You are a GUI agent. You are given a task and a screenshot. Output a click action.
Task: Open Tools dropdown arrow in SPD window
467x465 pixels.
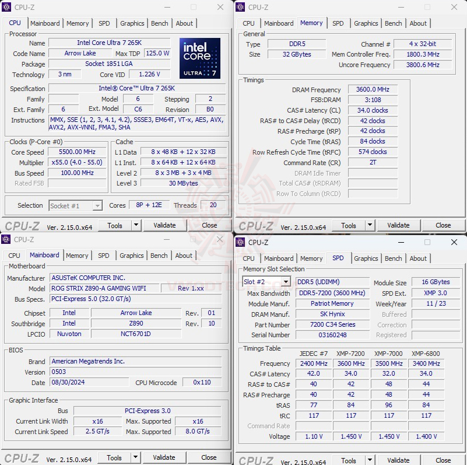click(x=370, y=460)
